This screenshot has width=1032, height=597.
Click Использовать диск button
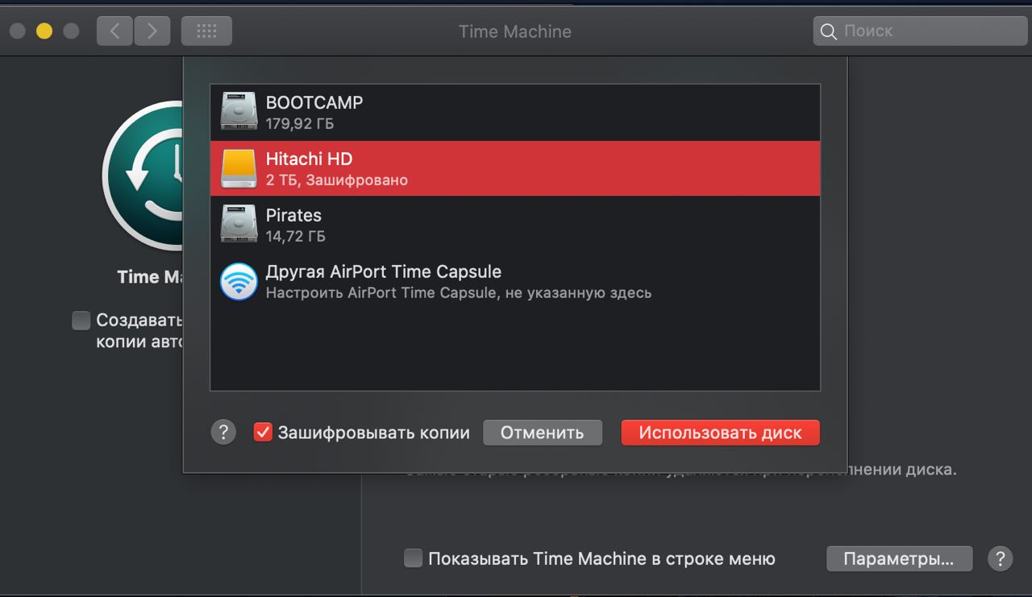(x=720, y=433)
